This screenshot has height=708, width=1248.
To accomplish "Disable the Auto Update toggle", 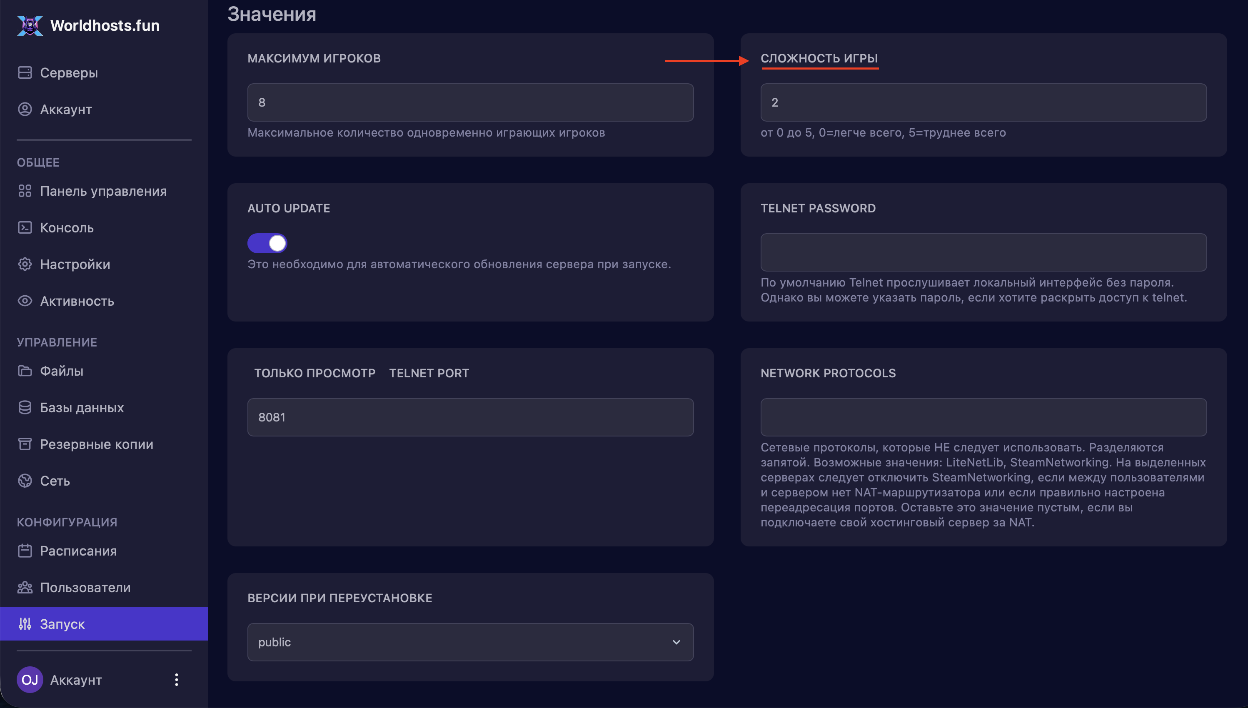I will coord(267,243).
